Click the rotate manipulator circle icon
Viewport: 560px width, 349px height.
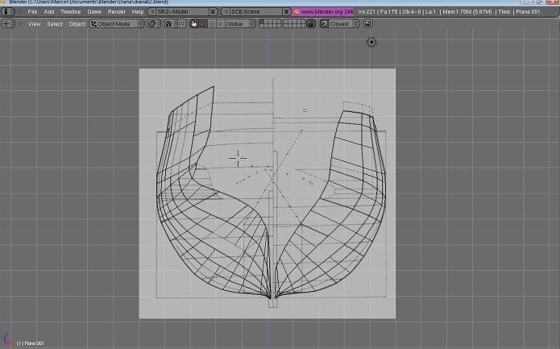(211, 24)
